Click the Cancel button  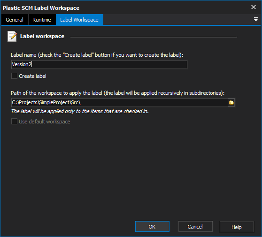pyautogui.click(x=195, y=227)
